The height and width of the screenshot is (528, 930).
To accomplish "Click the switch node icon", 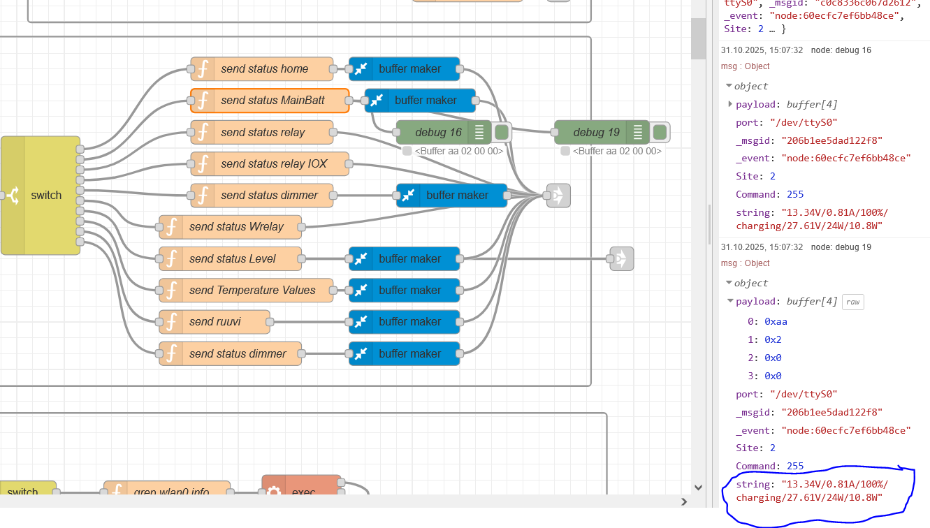I will [x=13, y=196].
